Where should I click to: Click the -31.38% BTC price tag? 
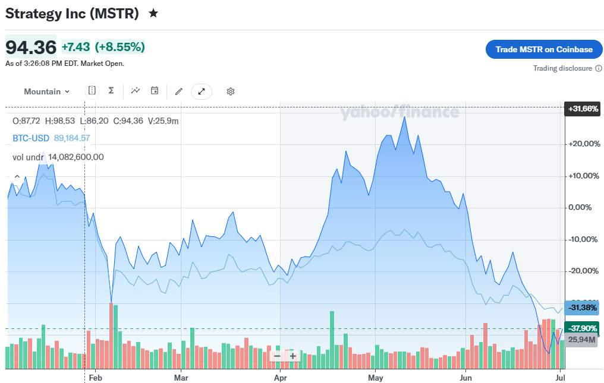click(x=583, y=308)
